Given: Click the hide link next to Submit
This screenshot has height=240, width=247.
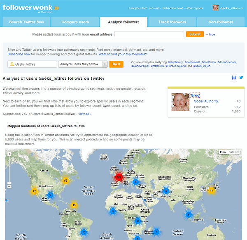Looking at the screenshot, I should (x=212, y=34).
